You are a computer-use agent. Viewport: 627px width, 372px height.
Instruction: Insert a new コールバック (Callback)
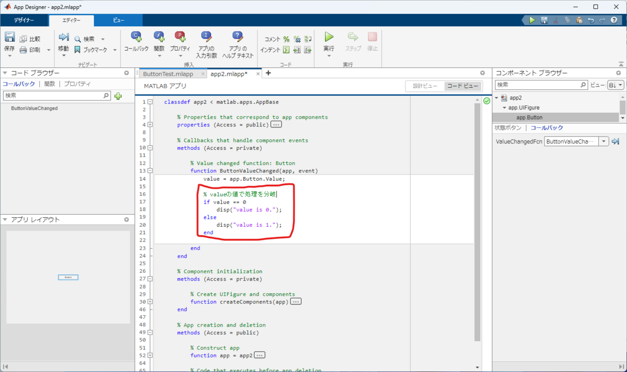(136, 36)
